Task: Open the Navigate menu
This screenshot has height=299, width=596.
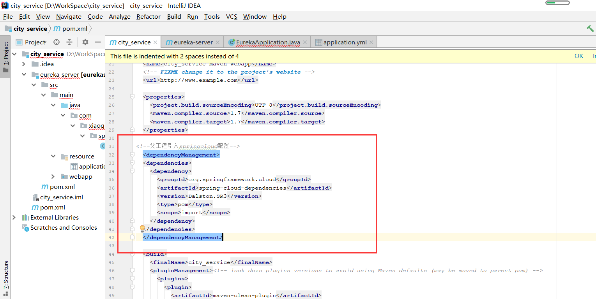Action: (69, 16)
